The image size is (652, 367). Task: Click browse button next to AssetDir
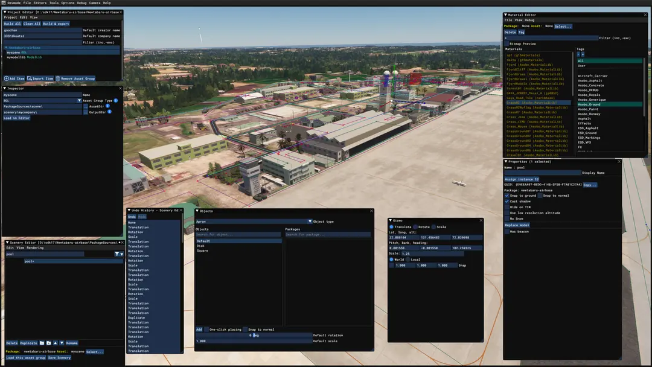(x=85, y=106)
